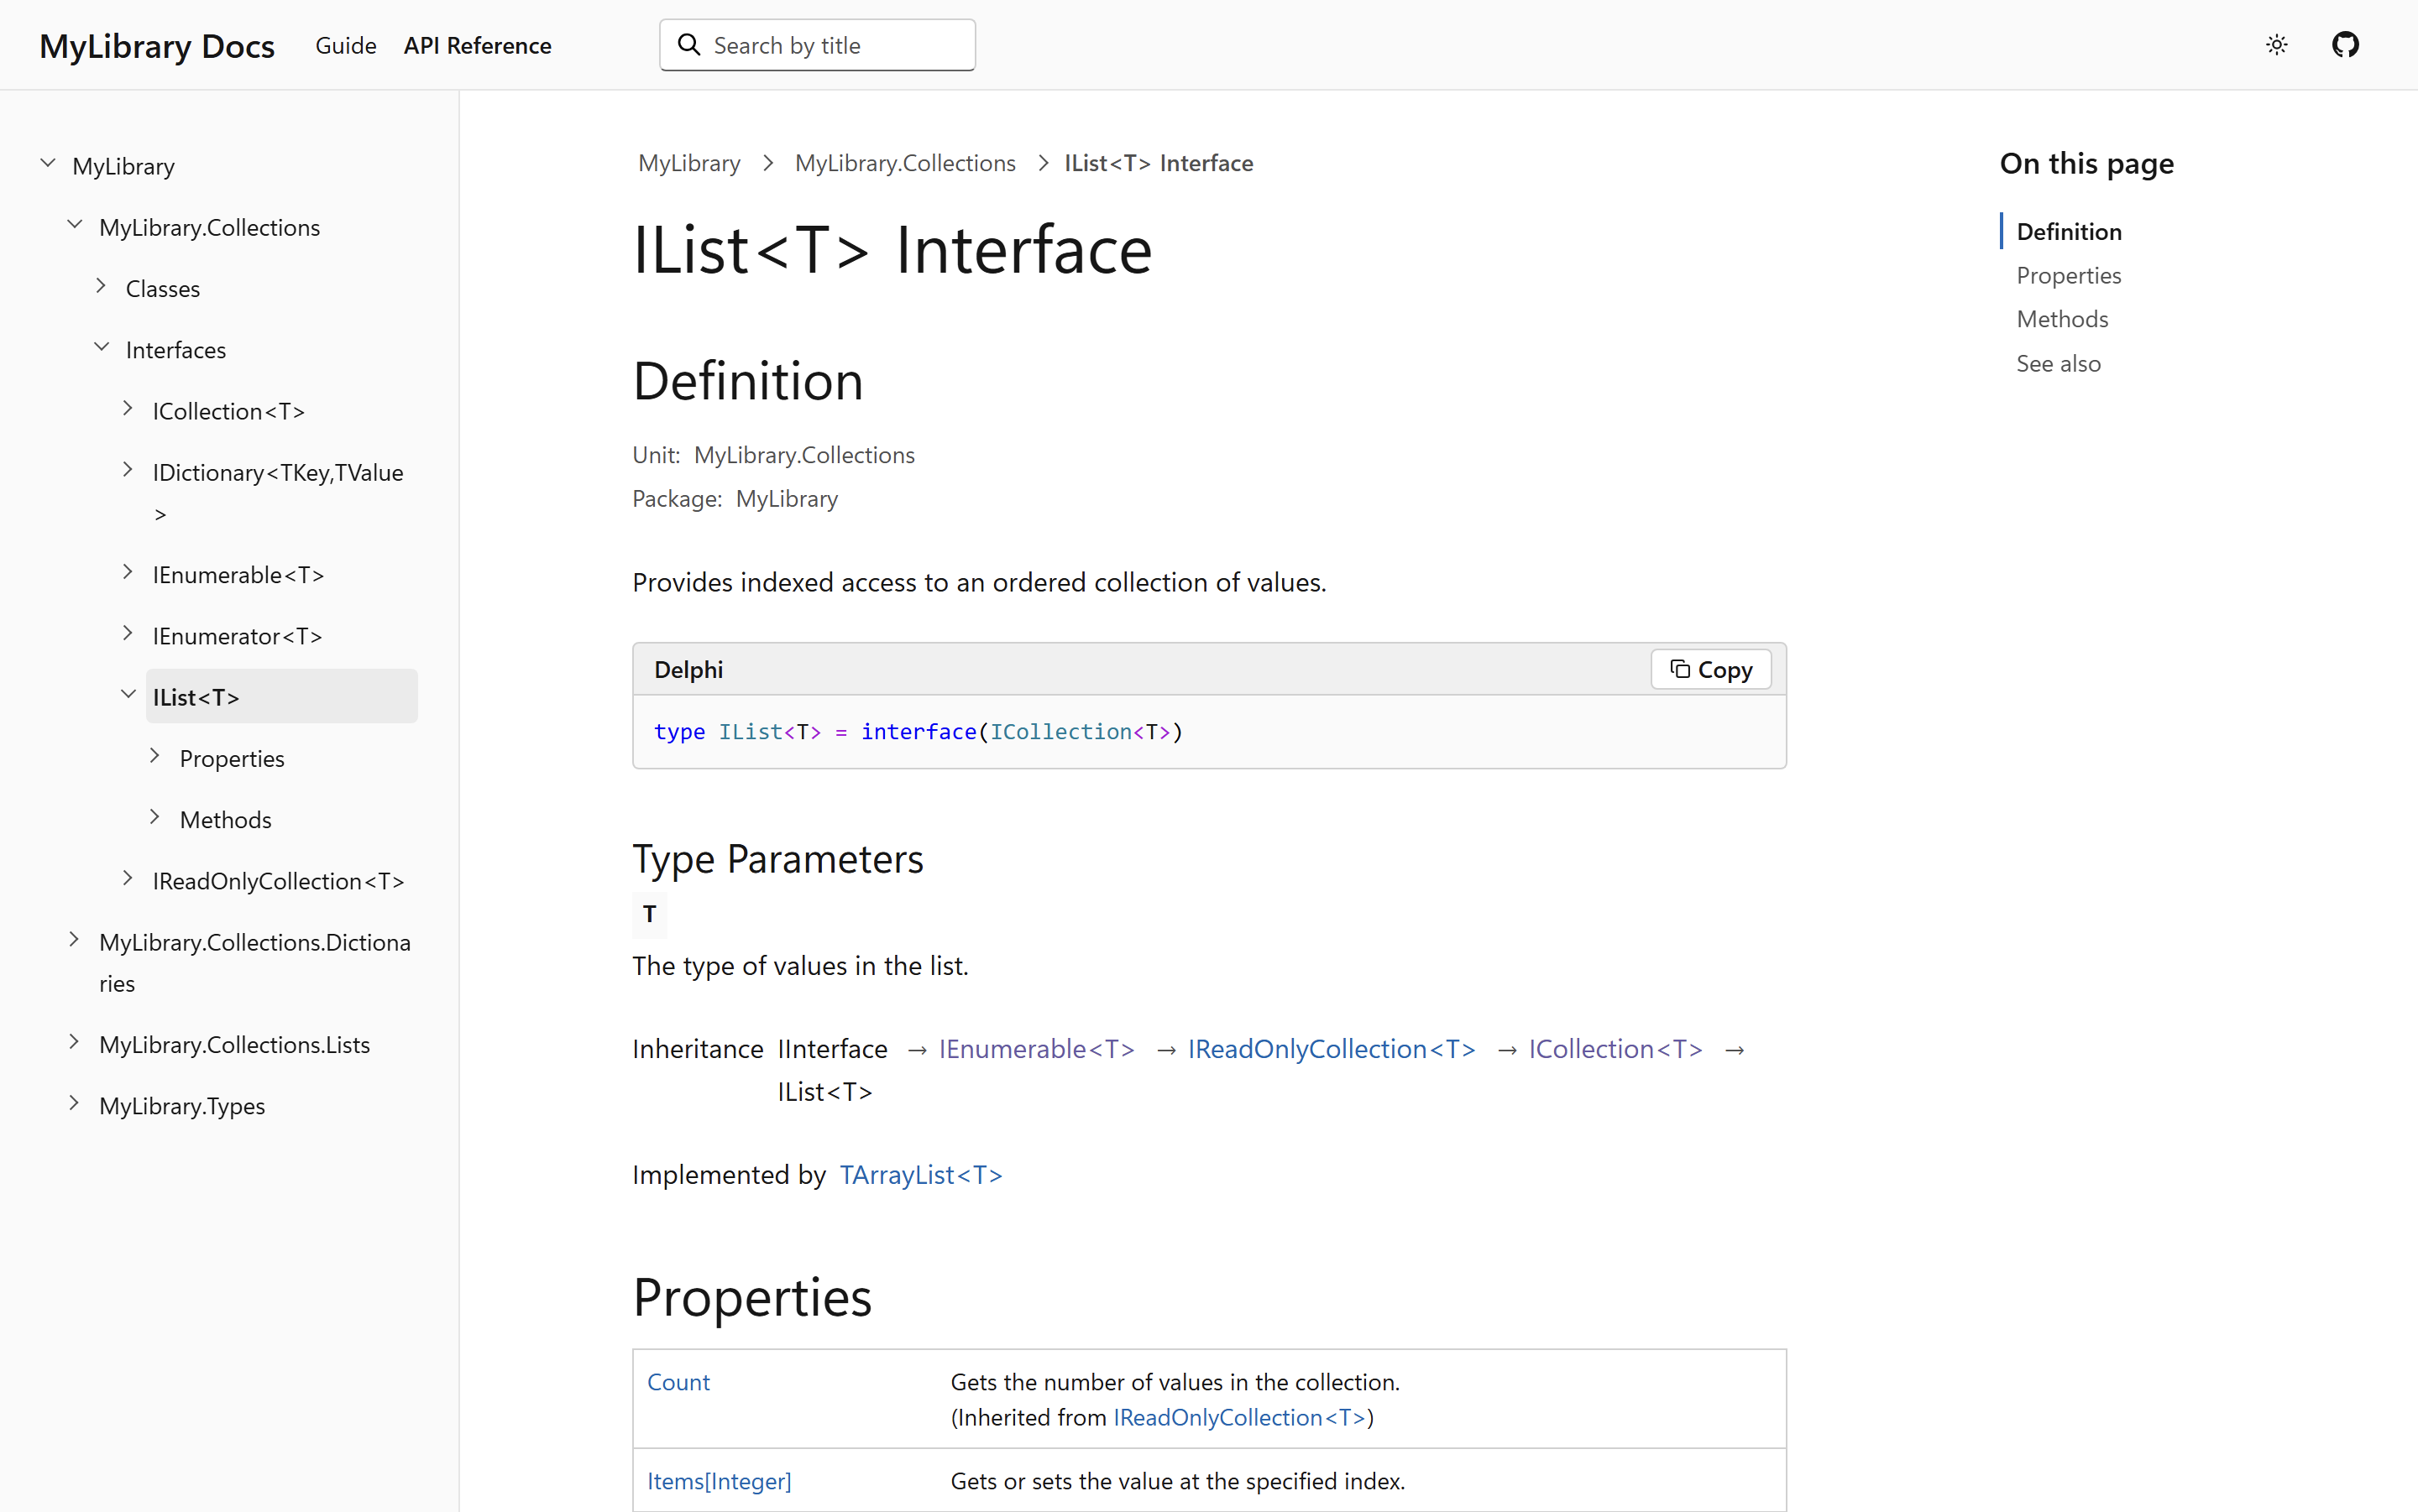Click the Search by title field
This screenshot has width=2418, height=1512.
pyautogui.click(x=818, y=45)
